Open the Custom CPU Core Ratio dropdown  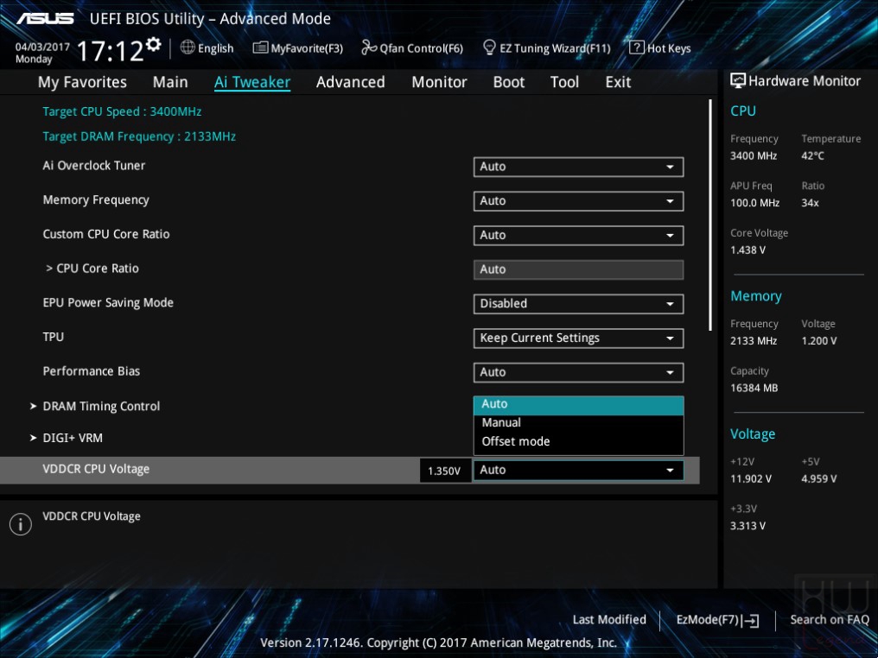tap(578, 235)
